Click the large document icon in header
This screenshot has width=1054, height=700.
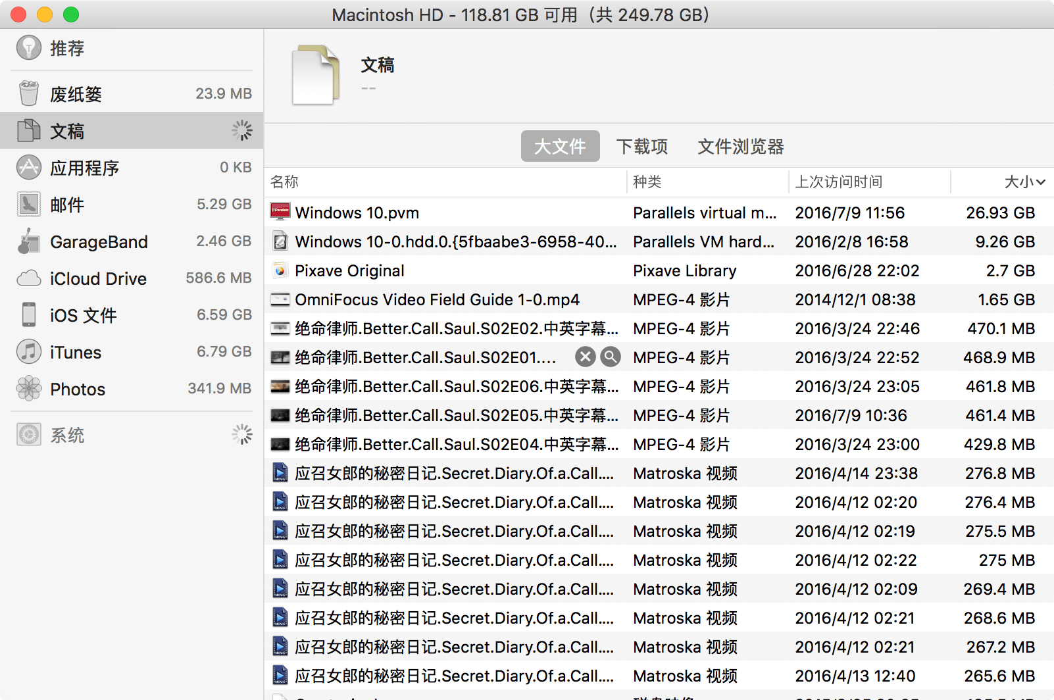pos(316,75)
